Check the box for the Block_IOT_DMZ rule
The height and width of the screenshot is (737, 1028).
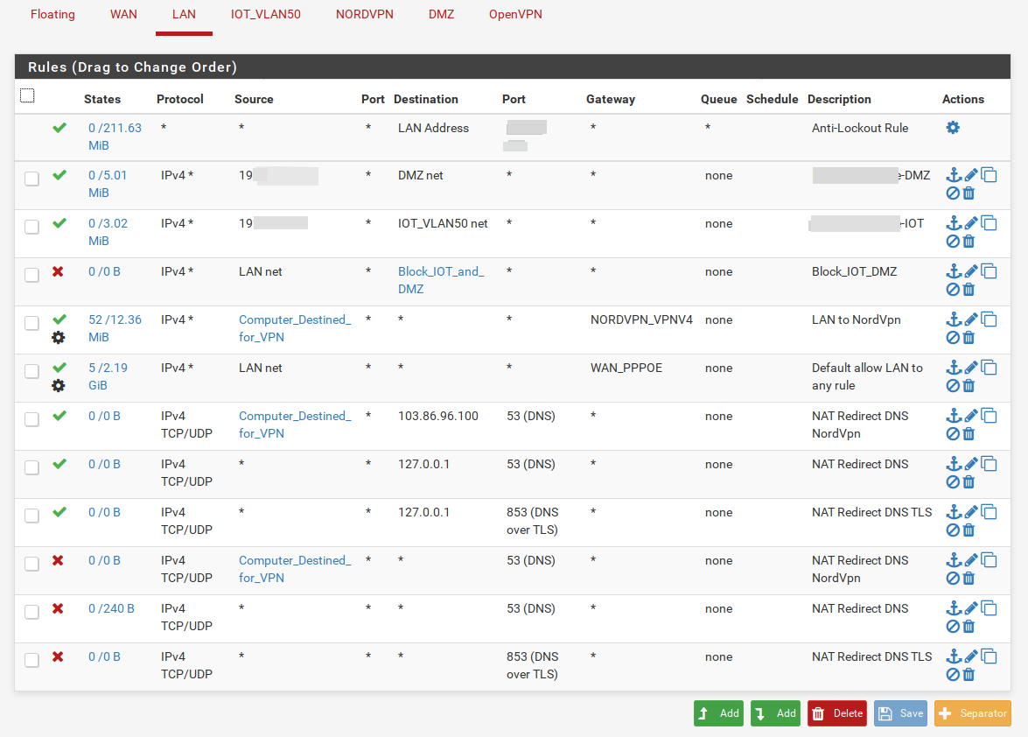pos(31,275)
